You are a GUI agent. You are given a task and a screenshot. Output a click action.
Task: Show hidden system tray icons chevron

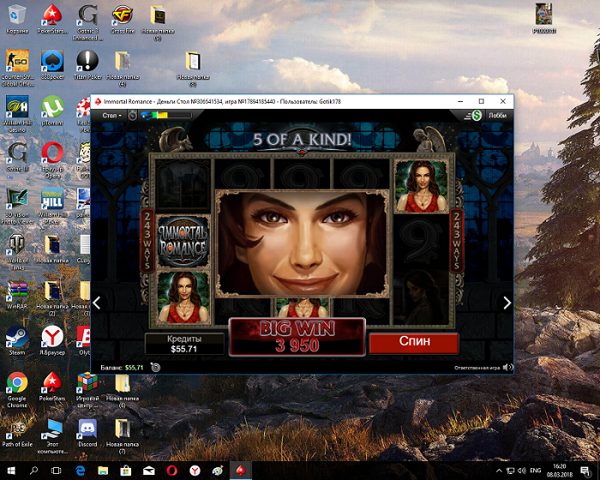click(499, 471)
